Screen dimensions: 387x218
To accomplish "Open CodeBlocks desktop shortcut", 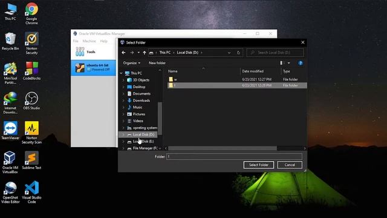I will tap(31, 71).
